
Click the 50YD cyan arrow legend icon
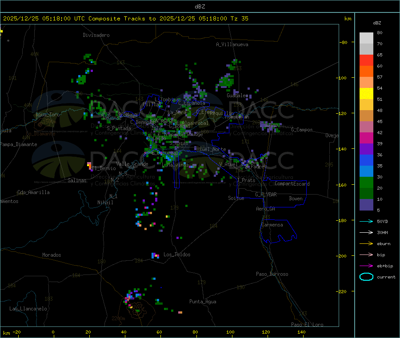pos(366,221)
